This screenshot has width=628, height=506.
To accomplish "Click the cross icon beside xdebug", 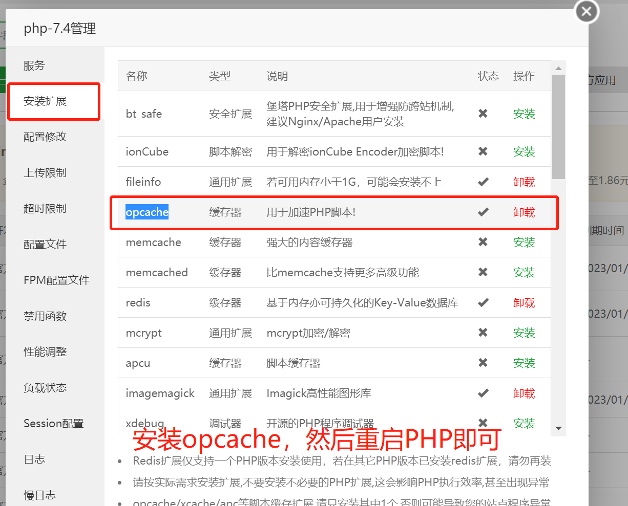I will pos(483,423).
